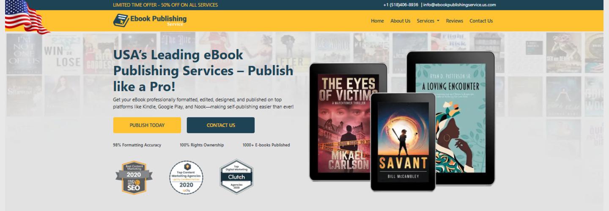609x211 pixels.
Task: Open the Savant book cover tablet
Action: [x=403, y=142]
